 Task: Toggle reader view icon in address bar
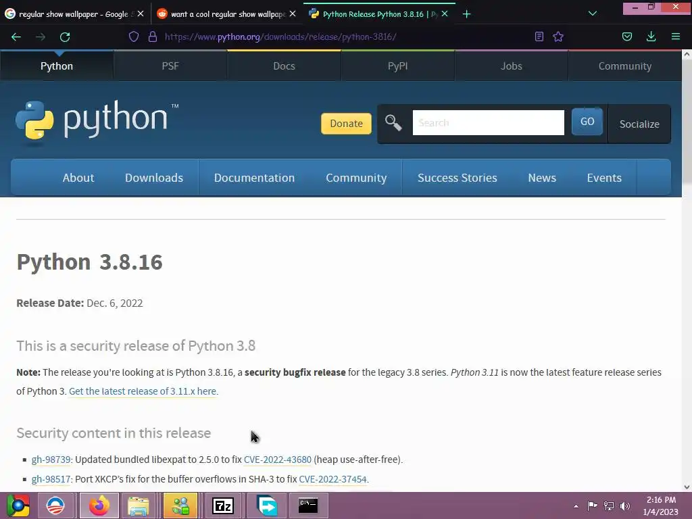point(539,36)
